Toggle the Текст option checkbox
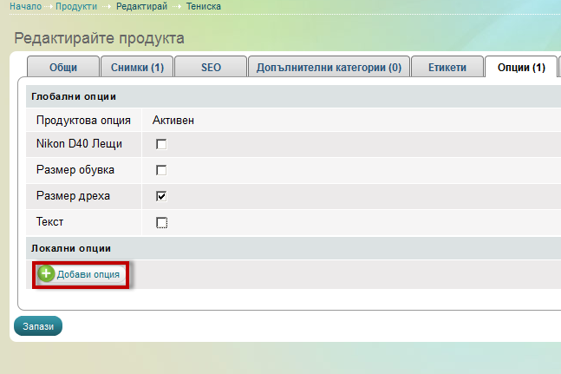561x374 pixels. [x=161, y=222]
